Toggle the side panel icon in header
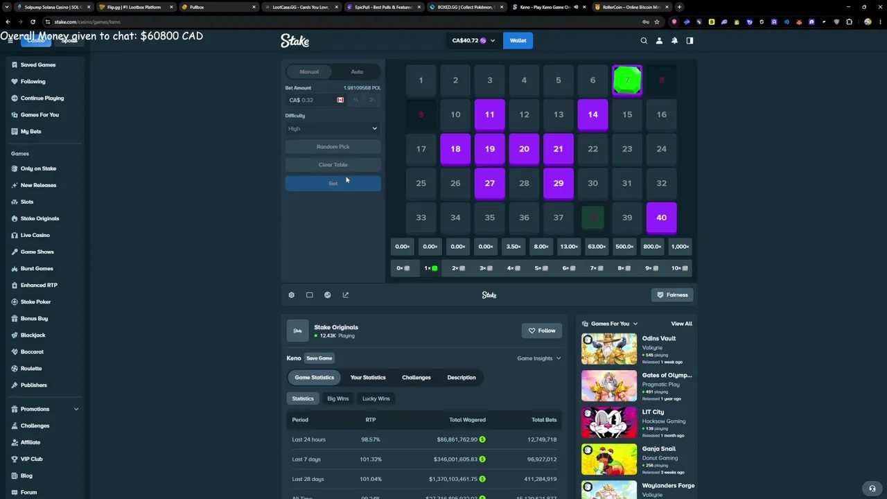This screenshot has height=499, width=887. (x=690, y=41)
